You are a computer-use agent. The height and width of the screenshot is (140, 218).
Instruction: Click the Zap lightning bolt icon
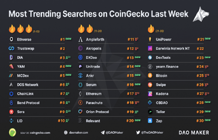(150, 121)
